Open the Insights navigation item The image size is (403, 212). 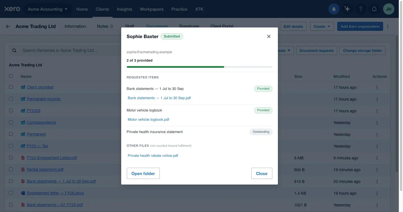click(124, 9)
